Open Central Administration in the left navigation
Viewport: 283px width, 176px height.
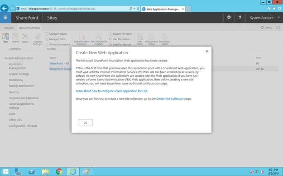19,58
